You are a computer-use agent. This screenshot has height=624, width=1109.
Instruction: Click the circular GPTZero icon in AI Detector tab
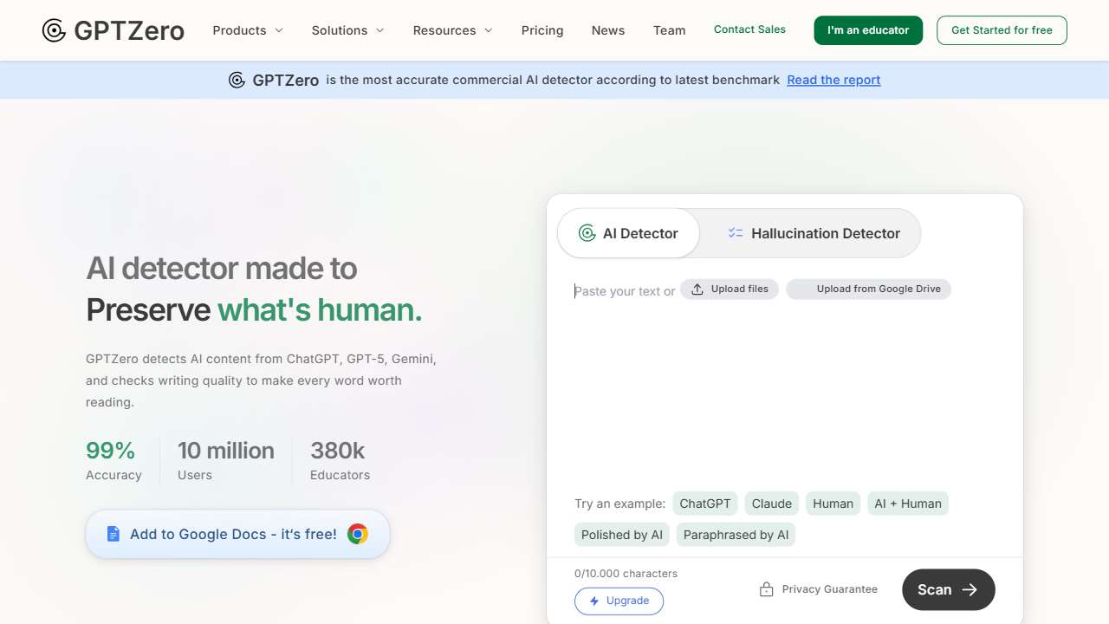[587, 233]
